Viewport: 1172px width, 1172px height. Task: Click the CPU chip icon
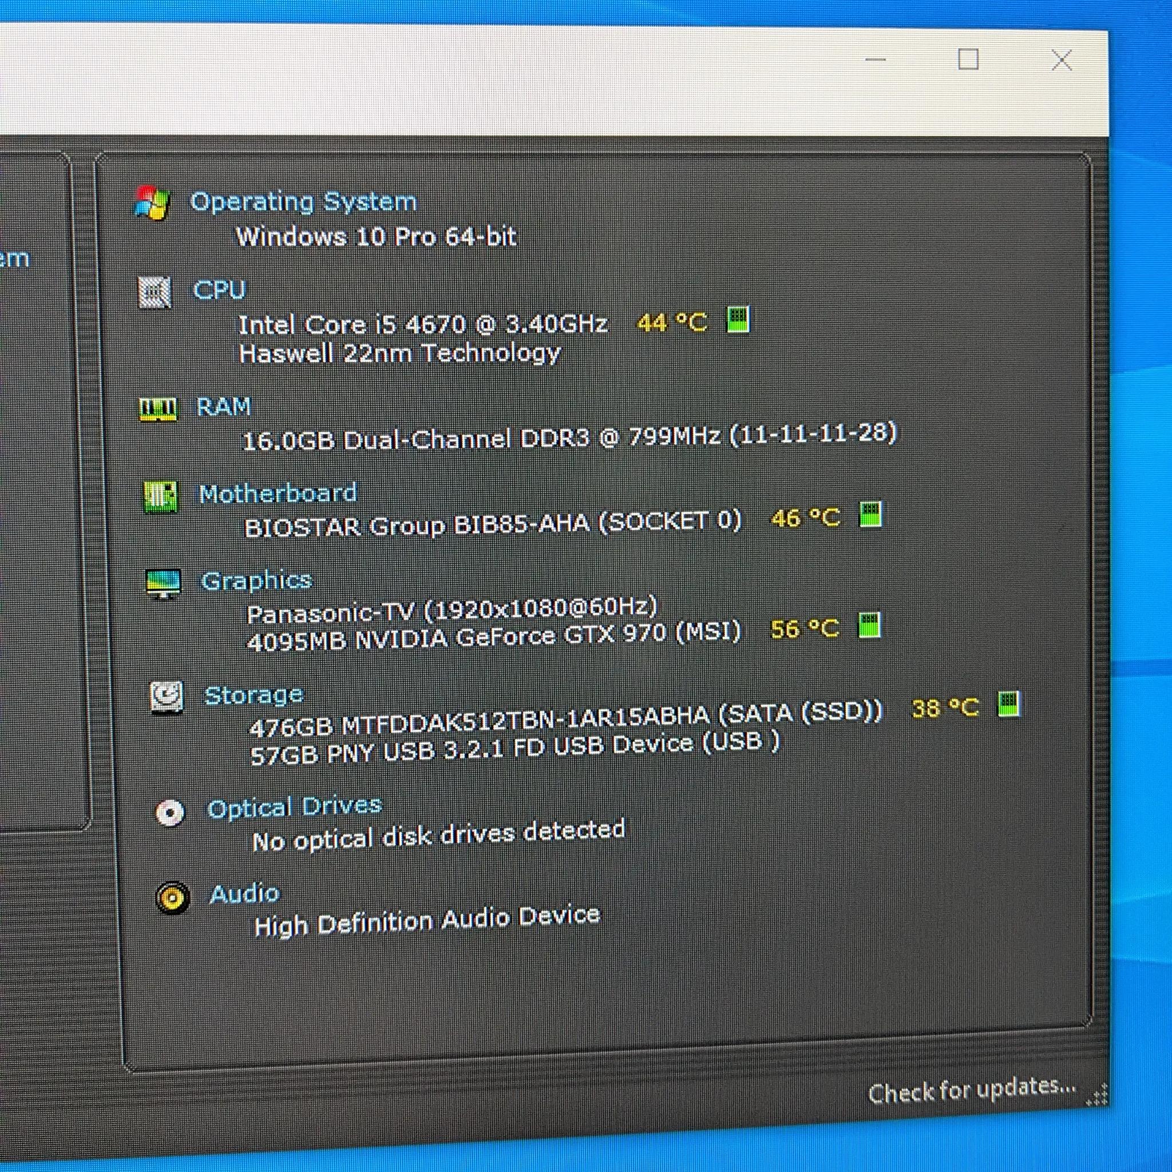point(155,292)
